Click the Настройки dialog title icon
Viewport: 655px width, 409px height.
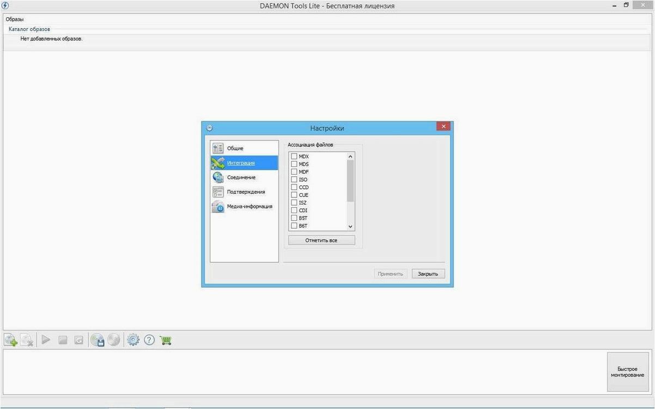point(210,128)
